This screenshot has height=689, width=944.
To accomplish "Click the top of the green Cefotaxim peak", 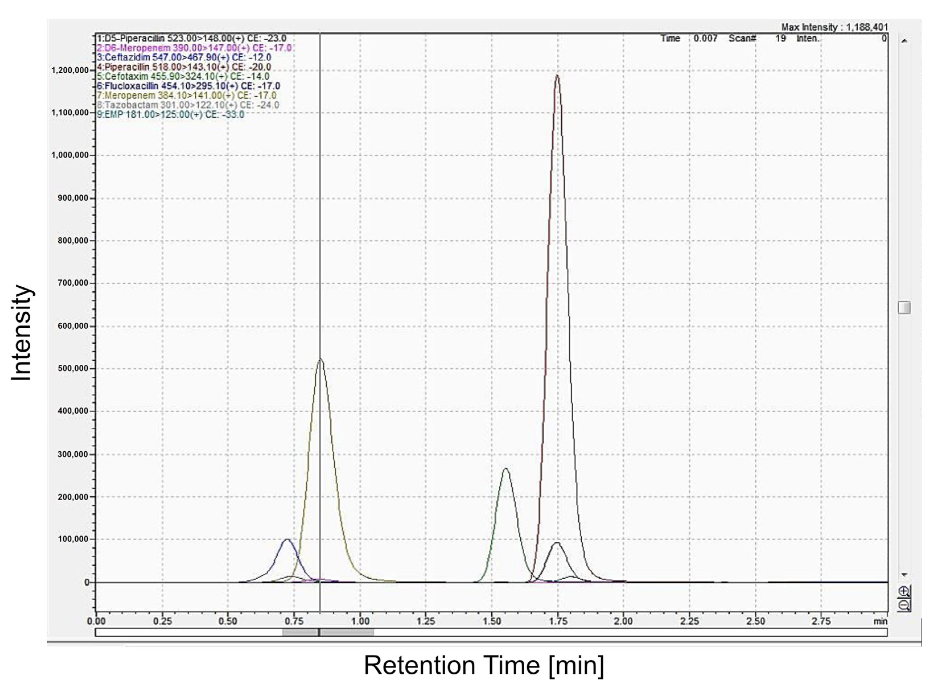I will click(506, 468).
